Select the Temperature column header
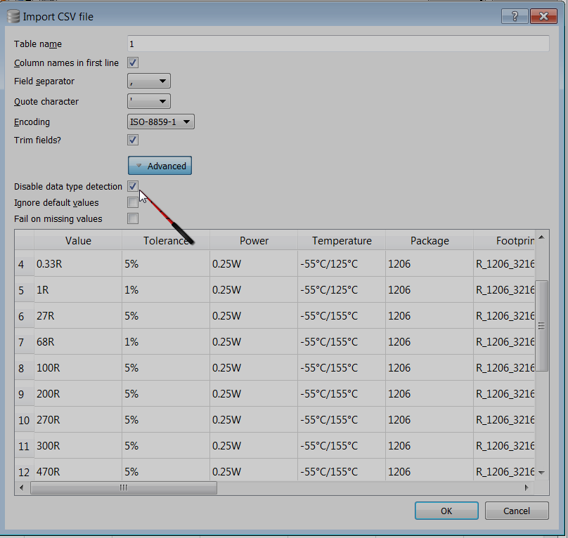The width and height of the screenshot is (568, 538). 341,240
